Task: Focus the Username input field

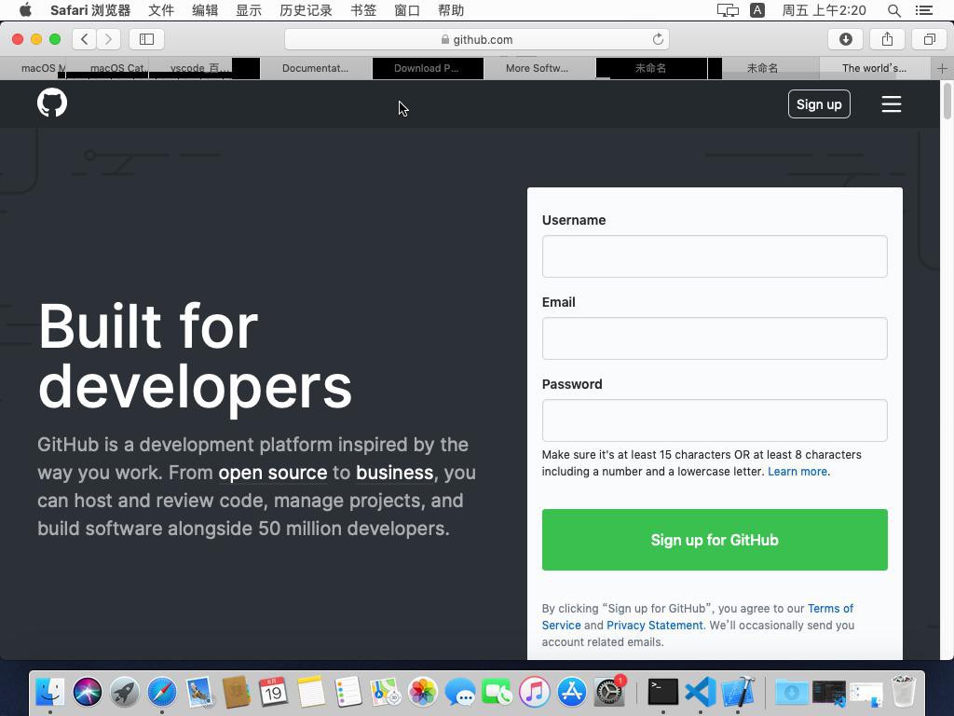Action: pyautogui.click(x=715, y=256)
